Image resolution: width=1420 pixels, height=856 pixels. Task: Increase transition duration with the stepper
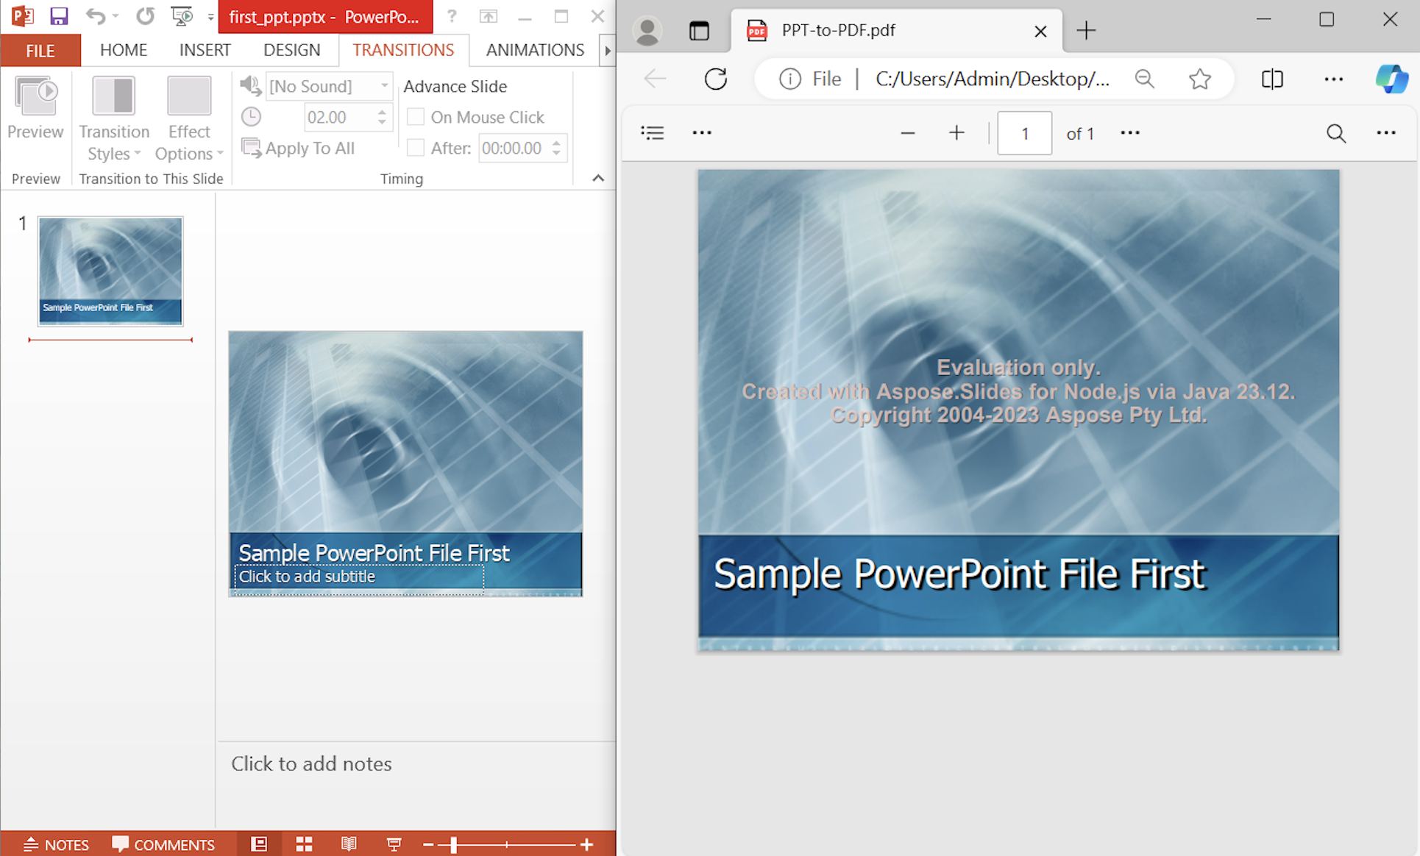point(381,112)
